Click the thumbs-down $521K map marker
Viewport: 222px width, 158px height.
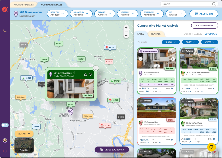click(x=110, y=48)
